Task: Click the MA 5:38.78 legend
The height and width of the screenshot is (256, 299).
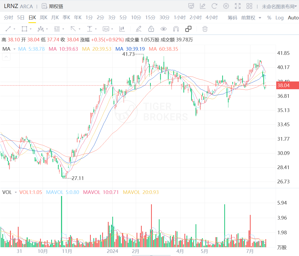Action: 32,49
